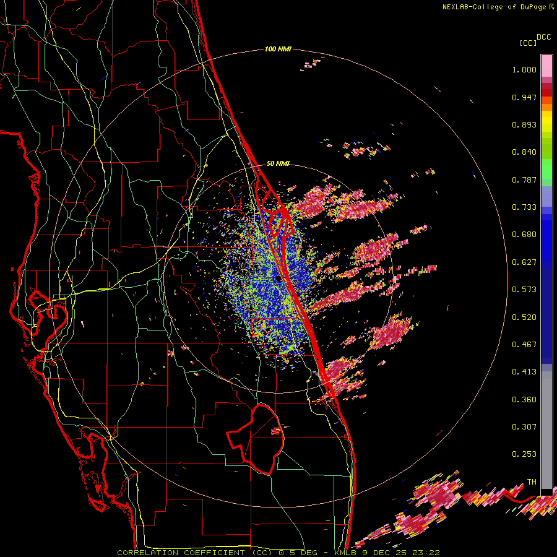The image size is (557, 557).
Task: Click the DCC label above the color scale
Action: [543, 37]
